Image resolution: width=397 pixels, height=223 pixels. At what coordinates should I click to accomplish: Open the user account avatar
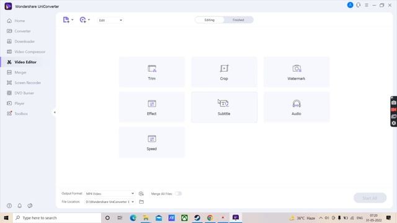350,5
